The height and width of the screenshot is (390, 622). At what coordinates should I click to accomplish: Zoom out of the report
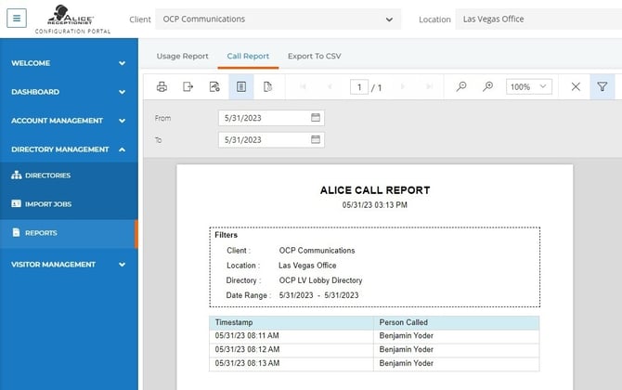461,86
